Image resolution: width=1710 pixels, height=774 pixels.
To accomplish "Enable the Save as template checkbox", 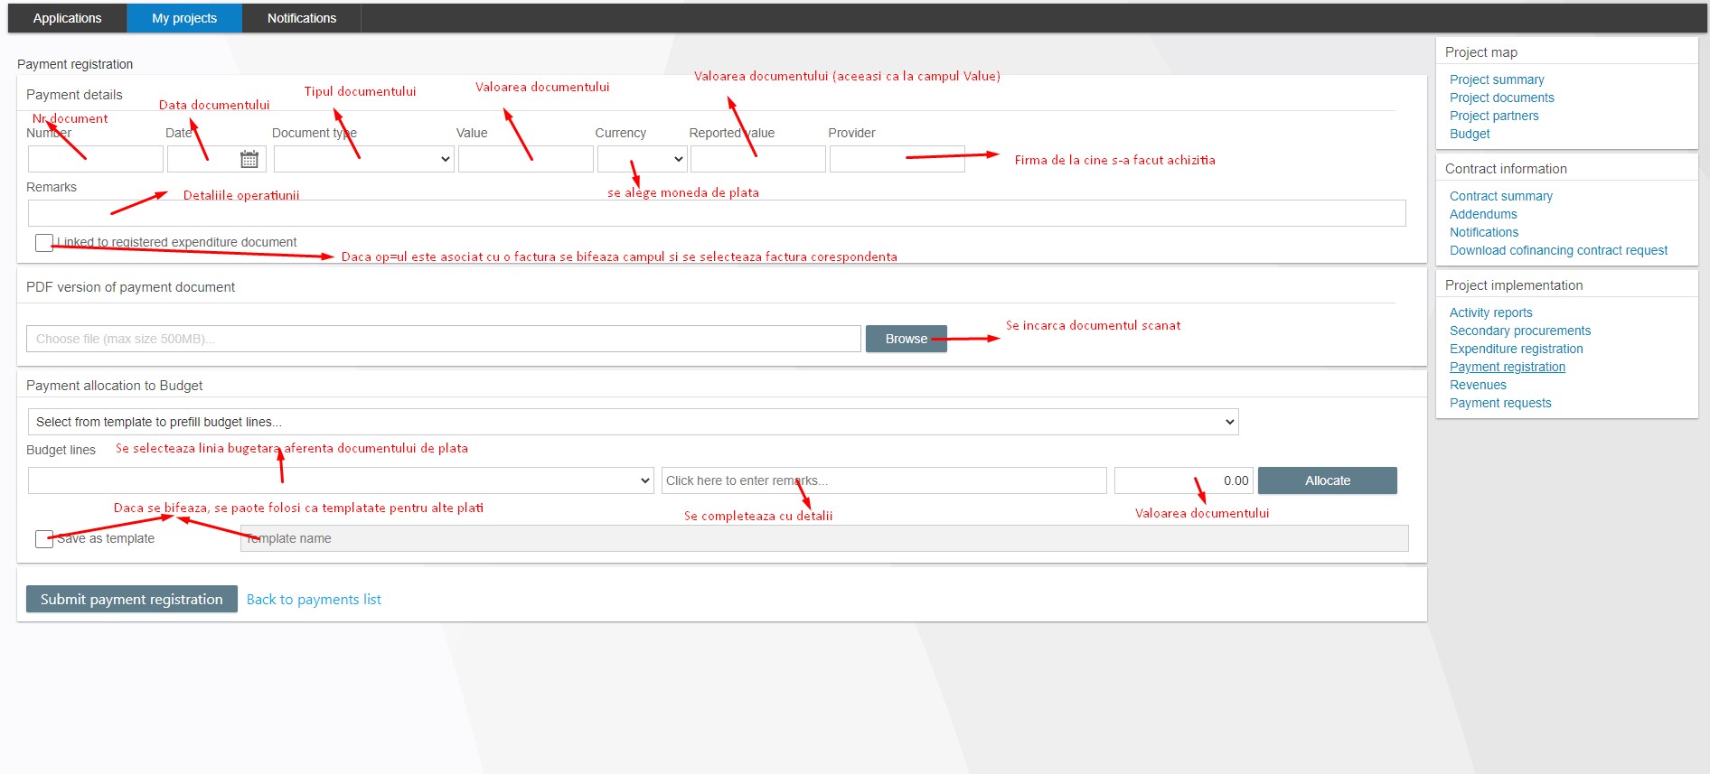I will 43,539.
